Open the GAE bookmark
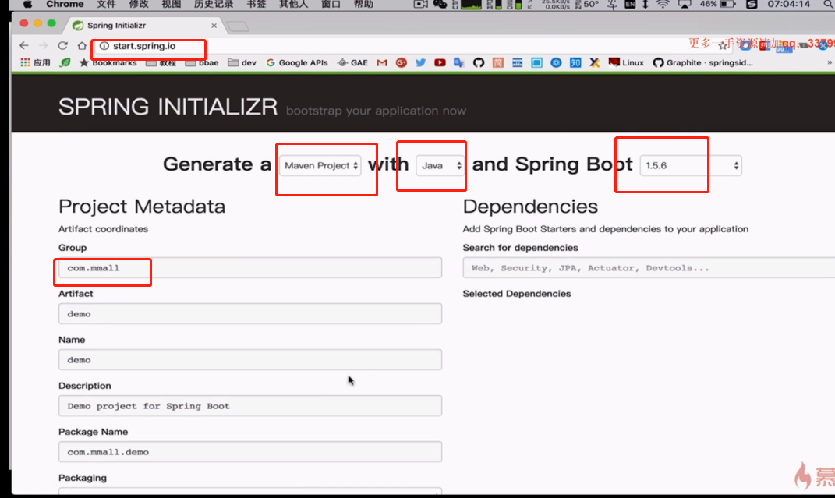The height and width of the screenshot is (498, 835). (x=352, y=63)
